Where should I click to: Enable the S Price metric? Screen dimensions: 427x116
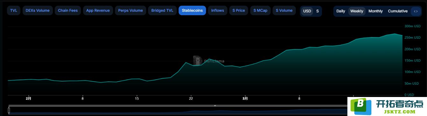pos(239,10)
